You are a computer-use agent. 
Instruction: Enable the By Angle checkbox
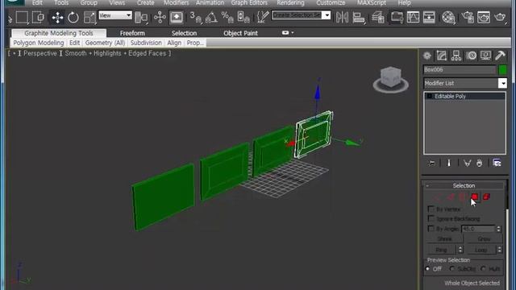coord(431,229)
